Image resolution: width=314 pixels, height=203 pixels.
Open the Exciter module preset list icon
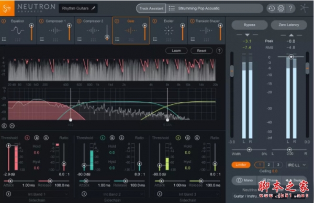tap(155, 39)
